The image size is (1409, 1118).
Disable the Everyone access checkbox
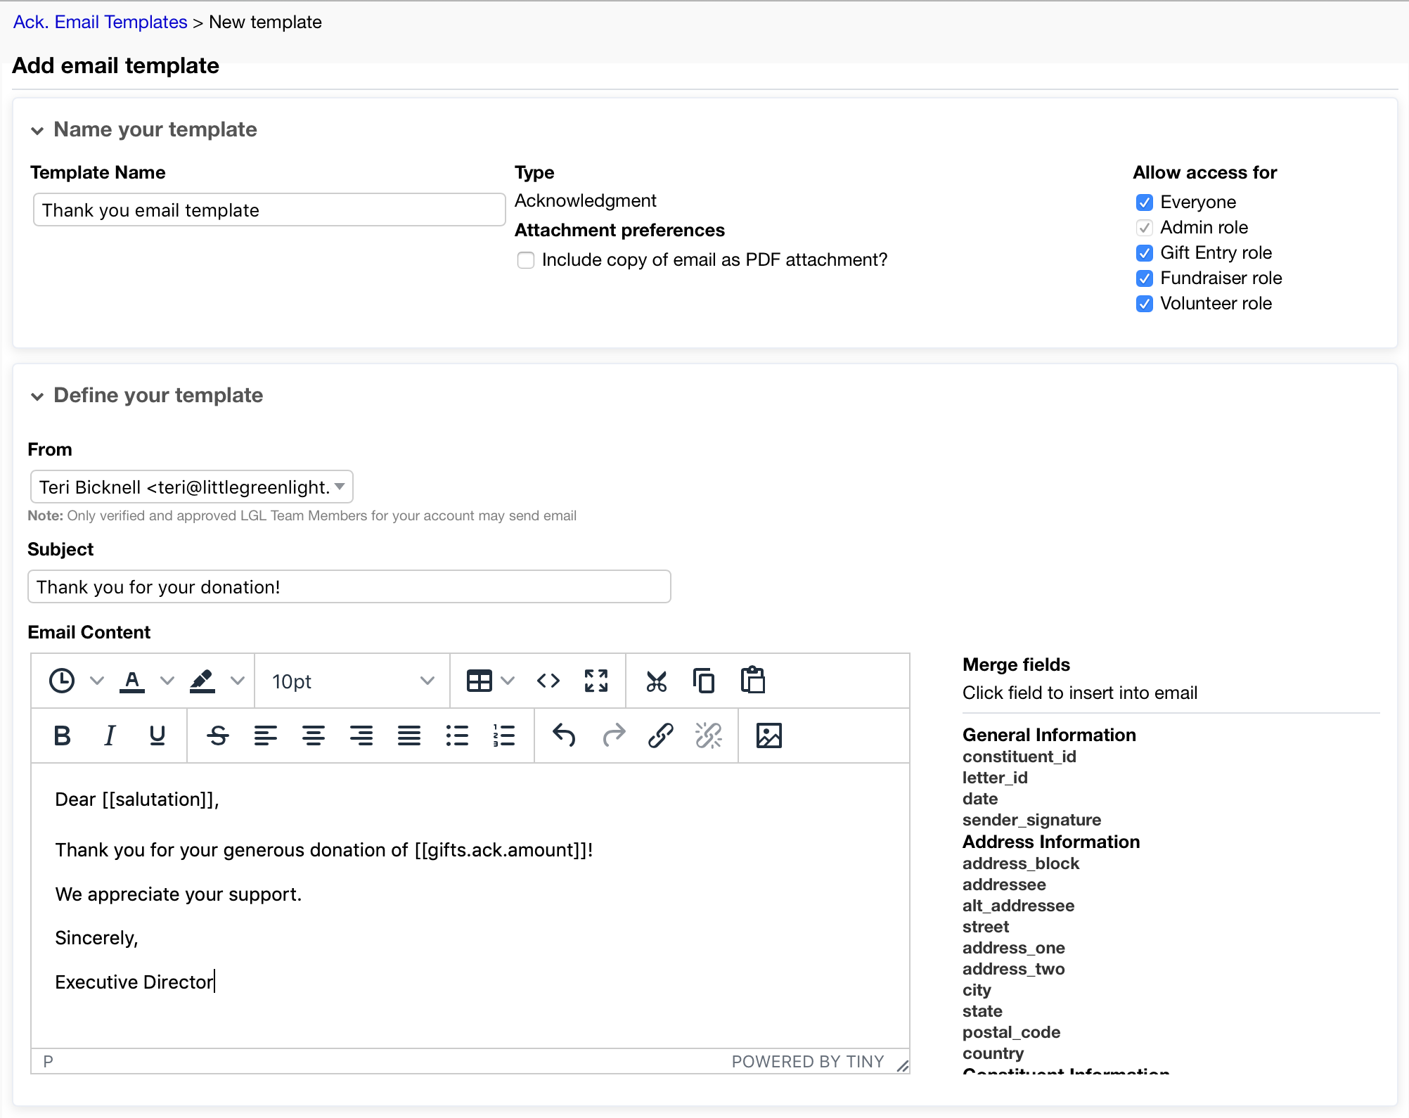point(1145,203)
